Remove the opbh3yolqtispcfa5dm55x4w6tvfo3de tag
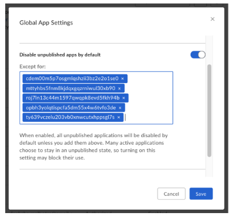Screen dimensions: 229x216 [x=120, y=108]
